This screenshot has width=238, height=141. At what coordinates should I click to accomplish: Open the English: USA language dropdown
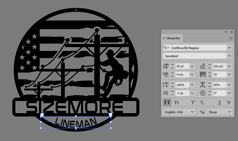click(179, 112)
